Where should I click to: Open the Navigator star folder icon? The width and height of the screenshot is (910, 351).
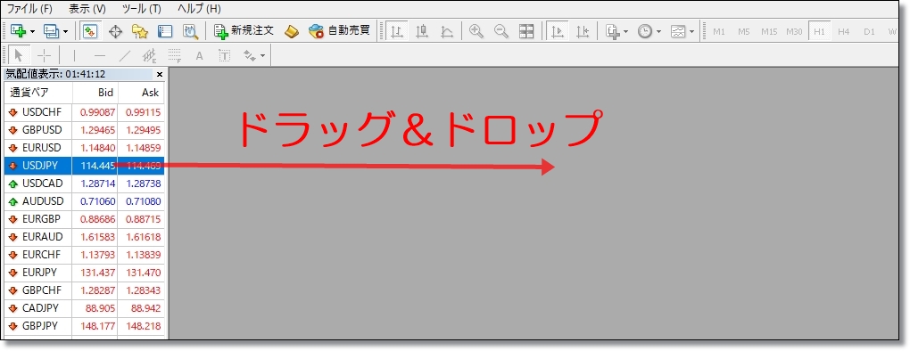pyautogui.click(x=140, y=31)
